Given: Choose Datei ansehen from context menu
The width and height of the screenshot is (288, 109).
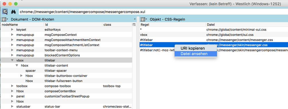Looking at the screenshot, I should coord(196,54).
